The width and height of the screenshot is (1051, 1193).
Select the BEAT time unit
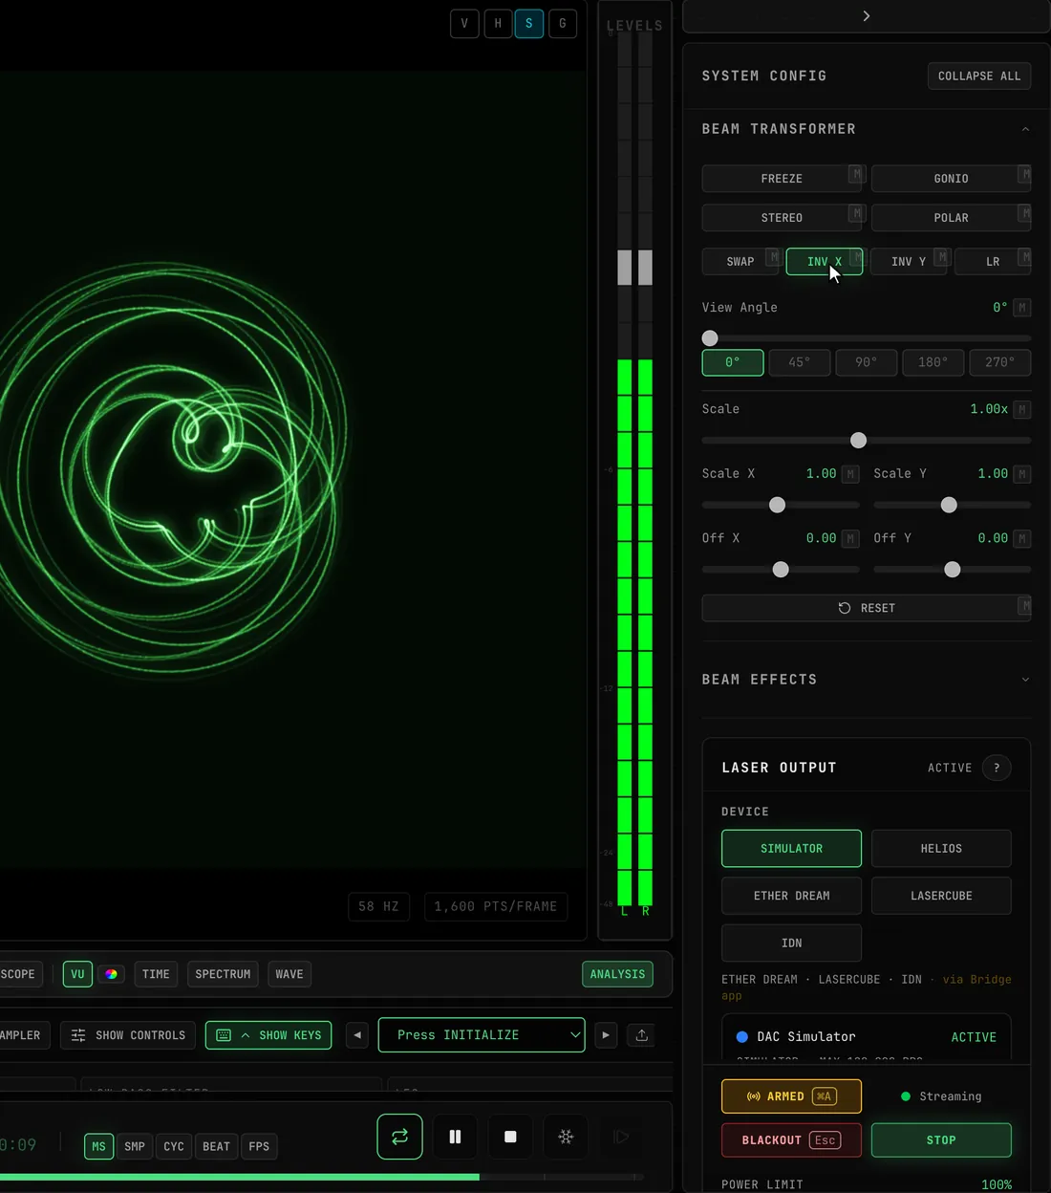(x=216, y=1146)
